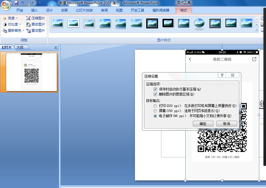
Task: Undo the last action
Action: [x=22, y=3]
